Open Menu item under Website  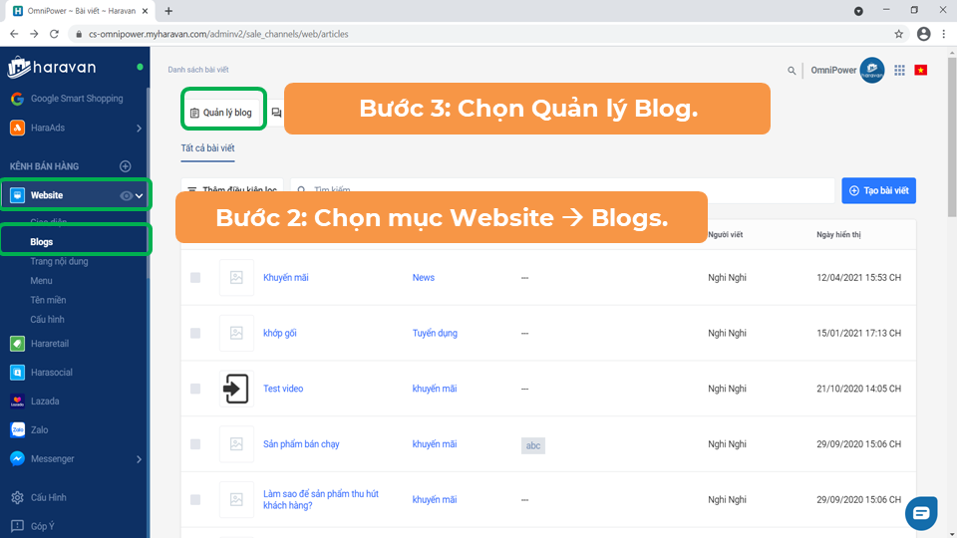(x=41, y=281)
